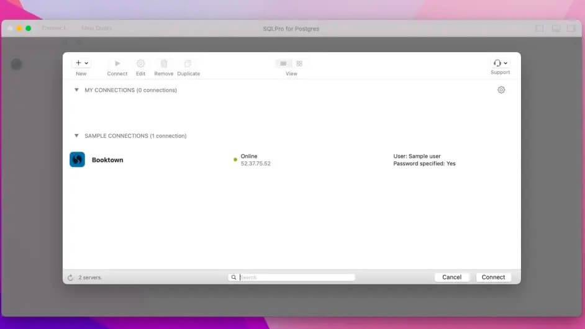Click the Edit gear icon

[140, 63]
